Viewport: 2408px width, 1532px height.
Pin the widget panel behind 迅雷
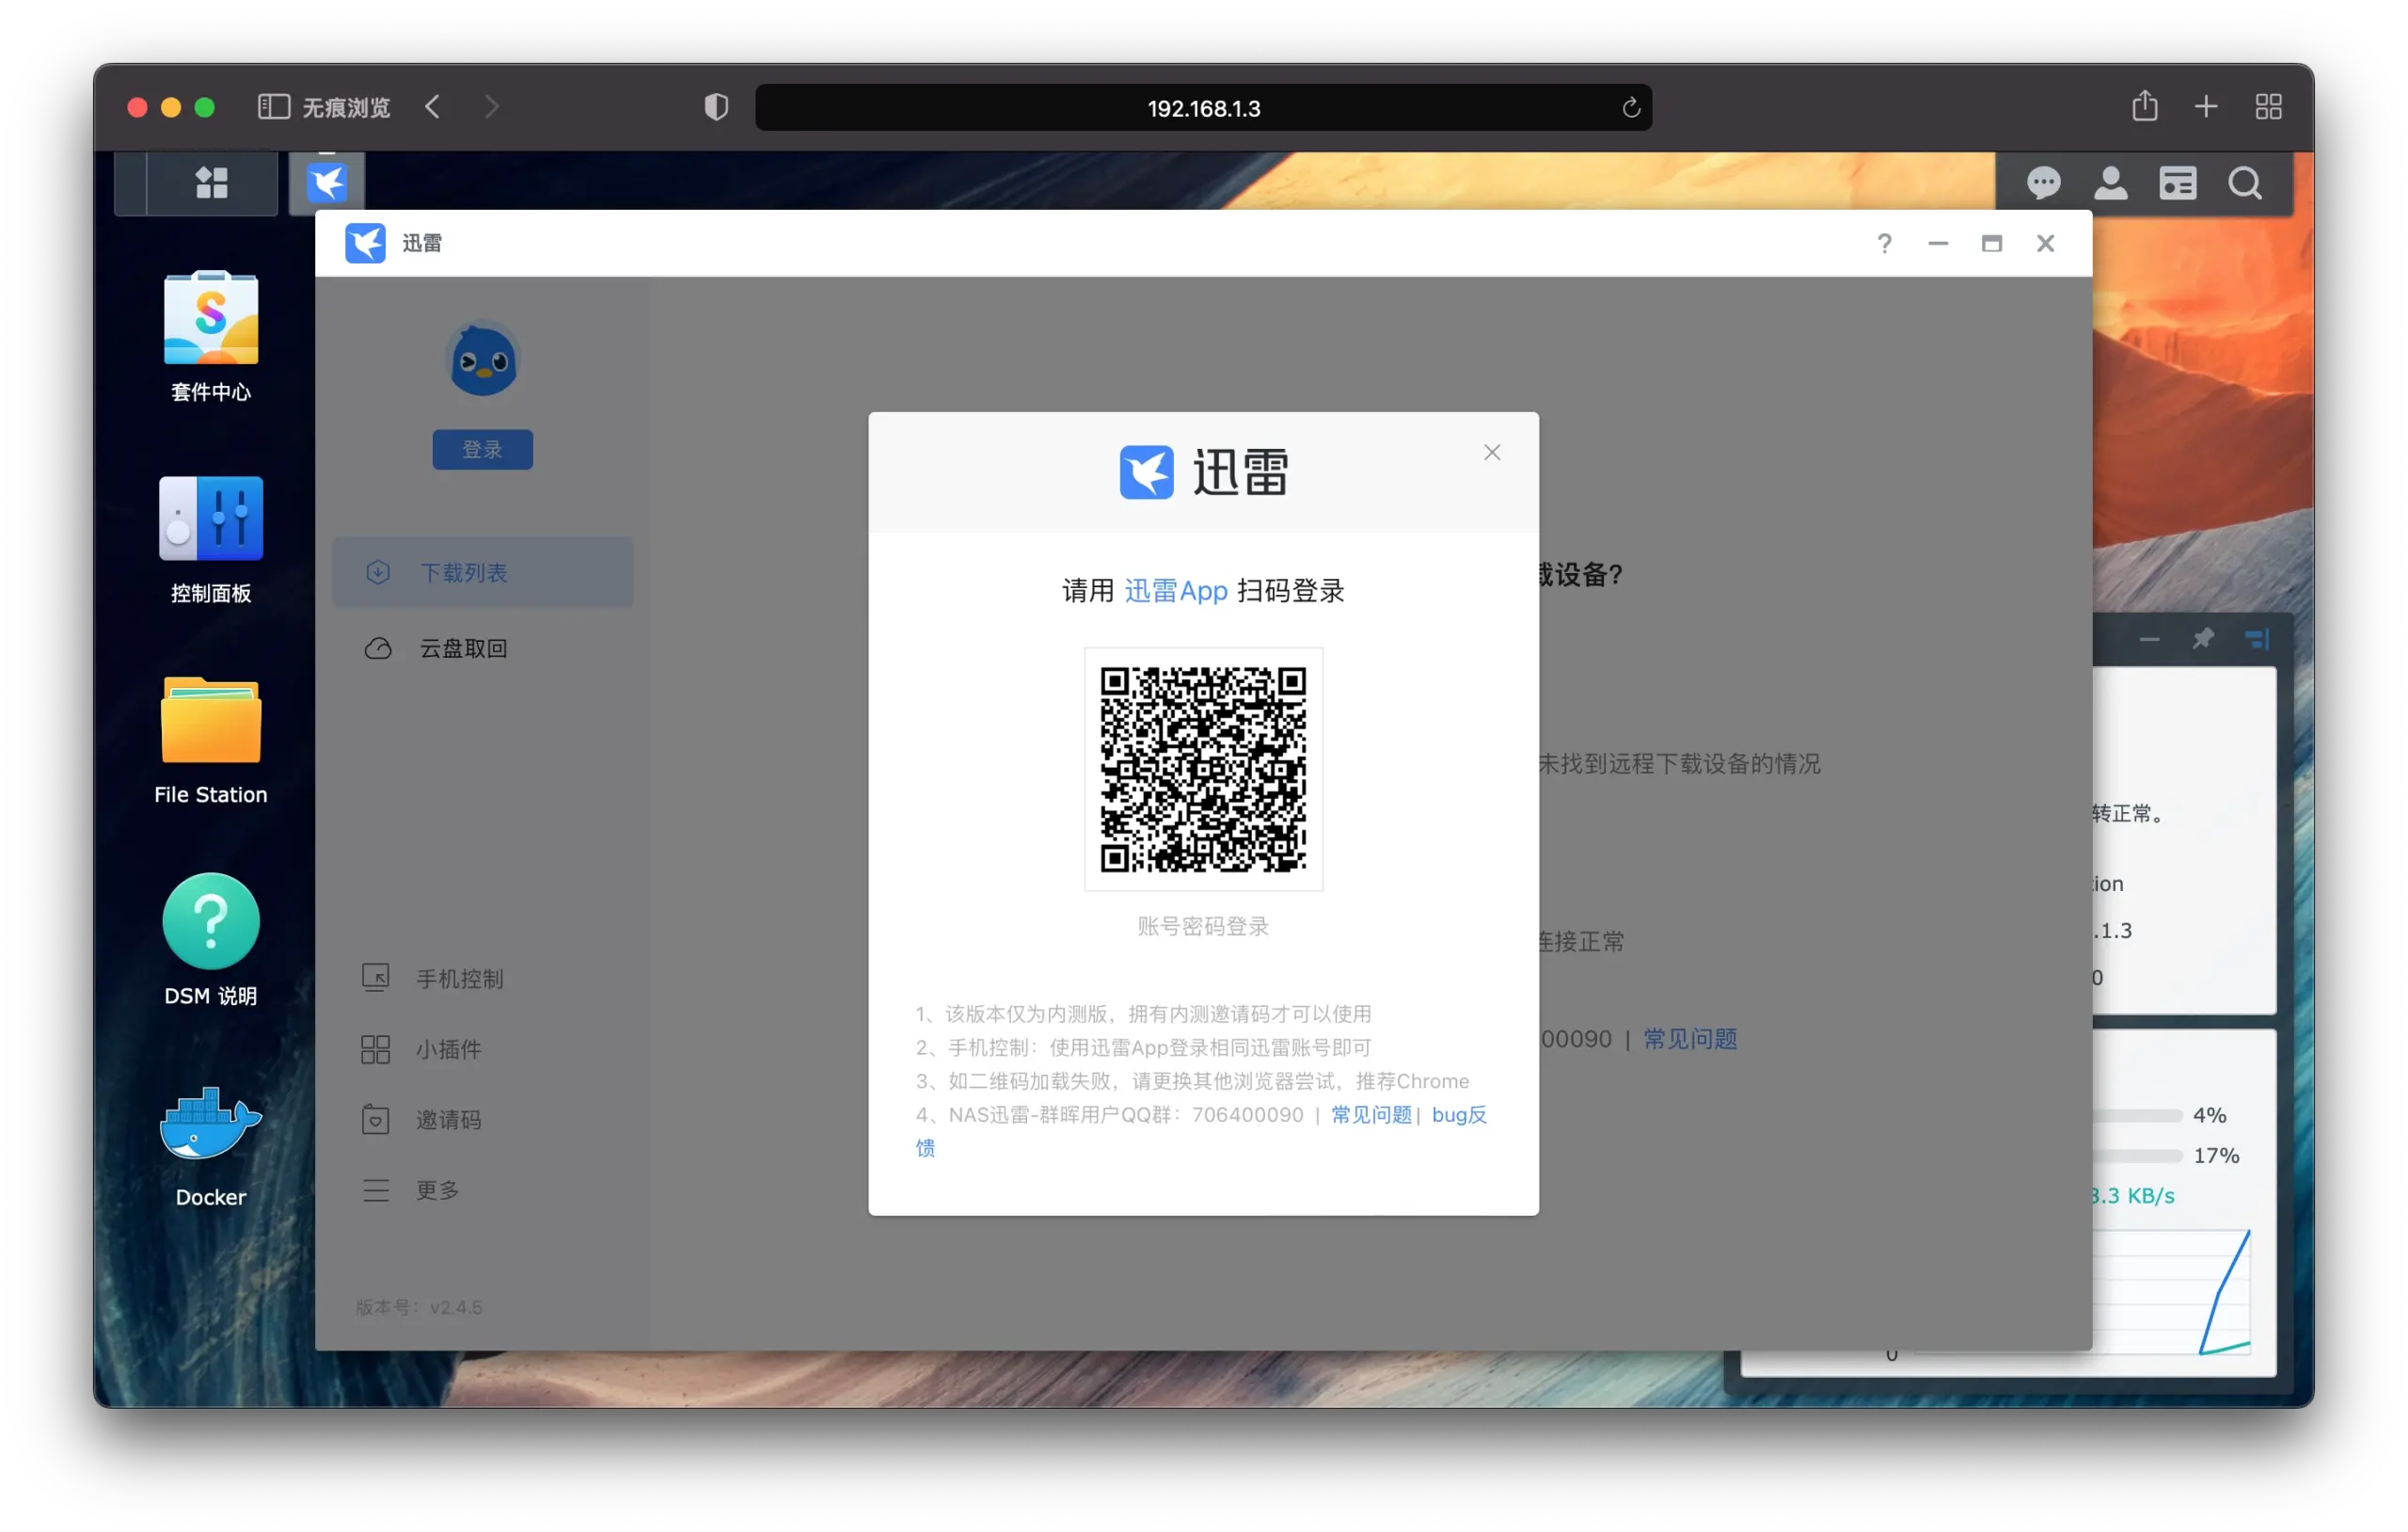point(2203,638)
